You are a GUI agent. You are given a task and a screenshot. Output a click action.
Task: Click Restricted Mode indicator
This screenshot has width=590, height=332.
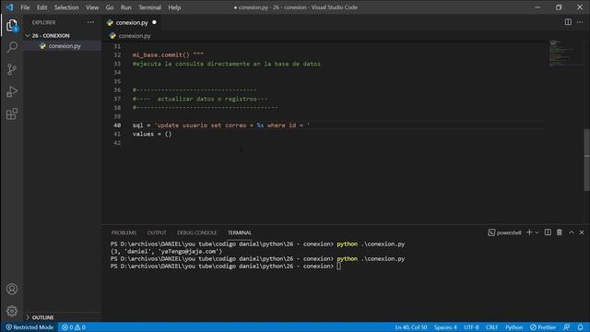29,327
